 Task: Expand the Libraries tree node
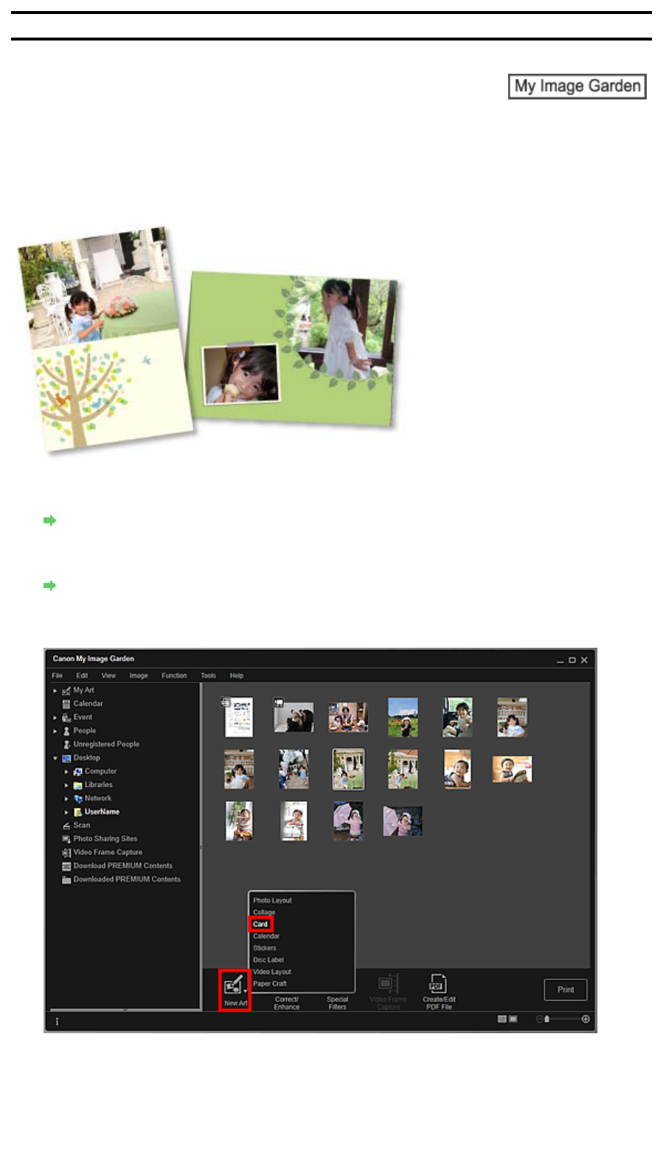(66, 785)
